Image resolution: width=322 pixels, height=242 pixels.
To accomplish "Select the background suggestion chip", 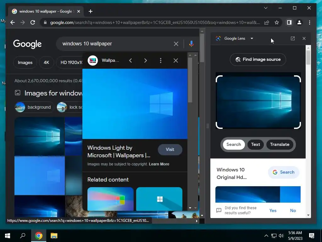I will (34, 107).
